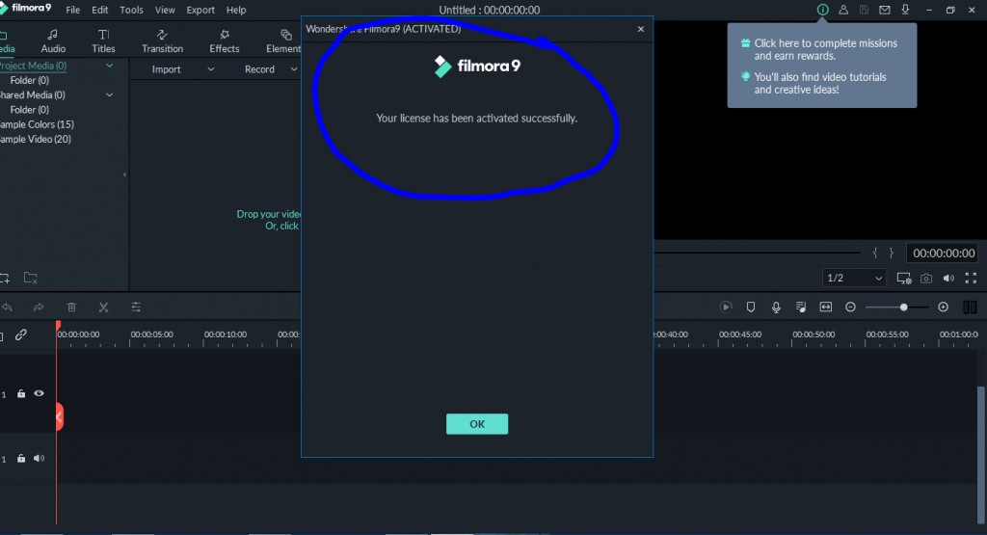Switch to the Transition tab
Viewport: 987px width, 535px height.
coord(162,40)
